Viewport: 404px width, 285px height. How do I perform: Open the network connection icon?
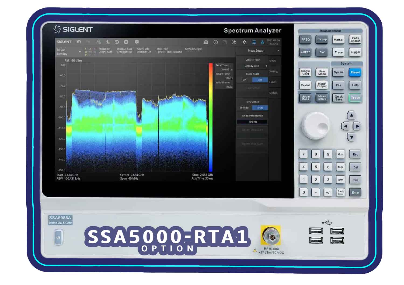[x=262, y=42]
